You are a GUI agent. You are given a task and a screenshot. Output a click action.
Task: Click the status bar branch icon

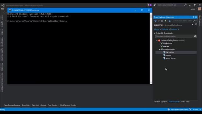point(190,110)
